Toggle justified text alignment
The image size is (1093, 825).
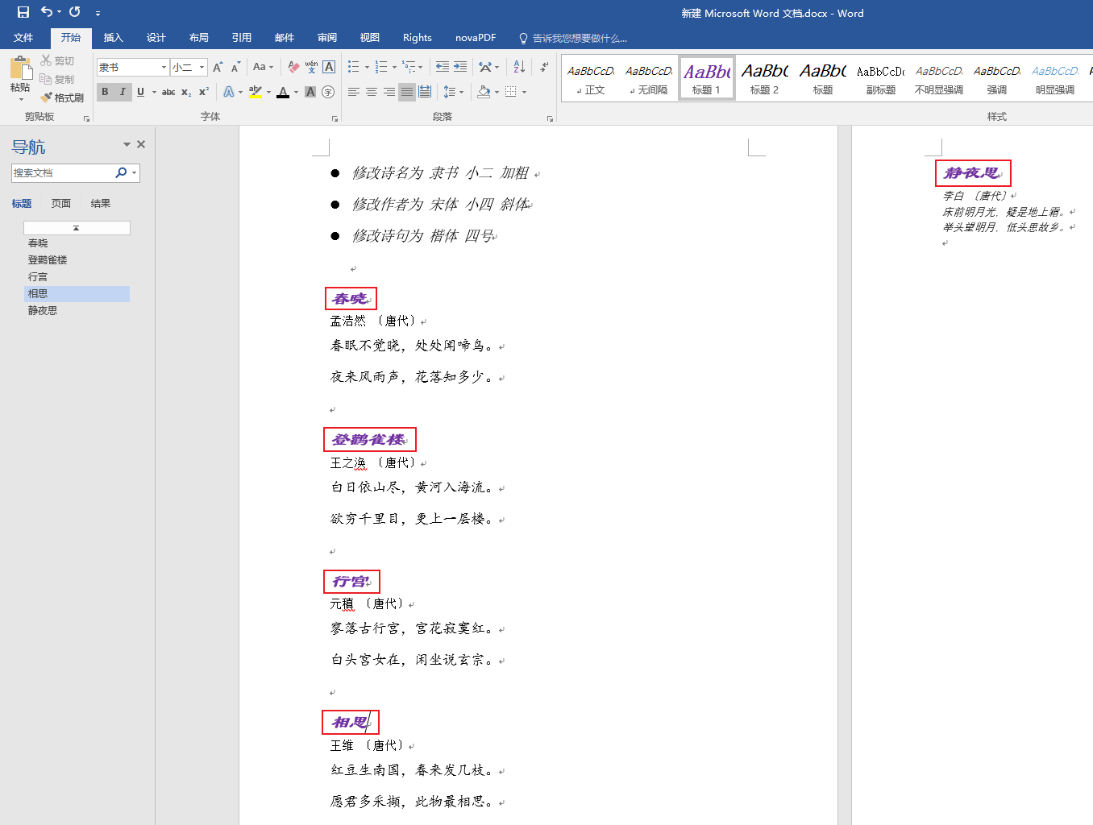point(407,92)
